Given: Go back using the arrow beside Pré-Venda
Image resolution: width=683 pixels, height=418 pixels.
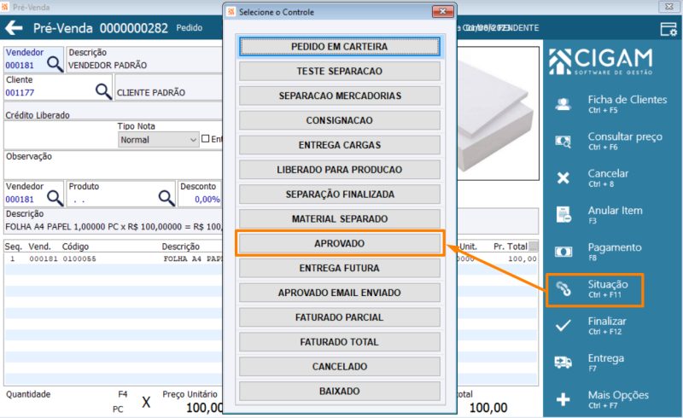Looking at the screenshot, I should [x=14, y=28].
